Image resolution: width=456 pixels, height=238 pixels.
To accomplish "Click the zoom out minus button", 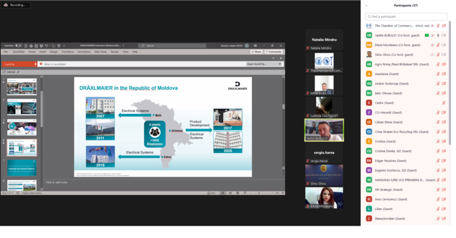I will (250, 193).
